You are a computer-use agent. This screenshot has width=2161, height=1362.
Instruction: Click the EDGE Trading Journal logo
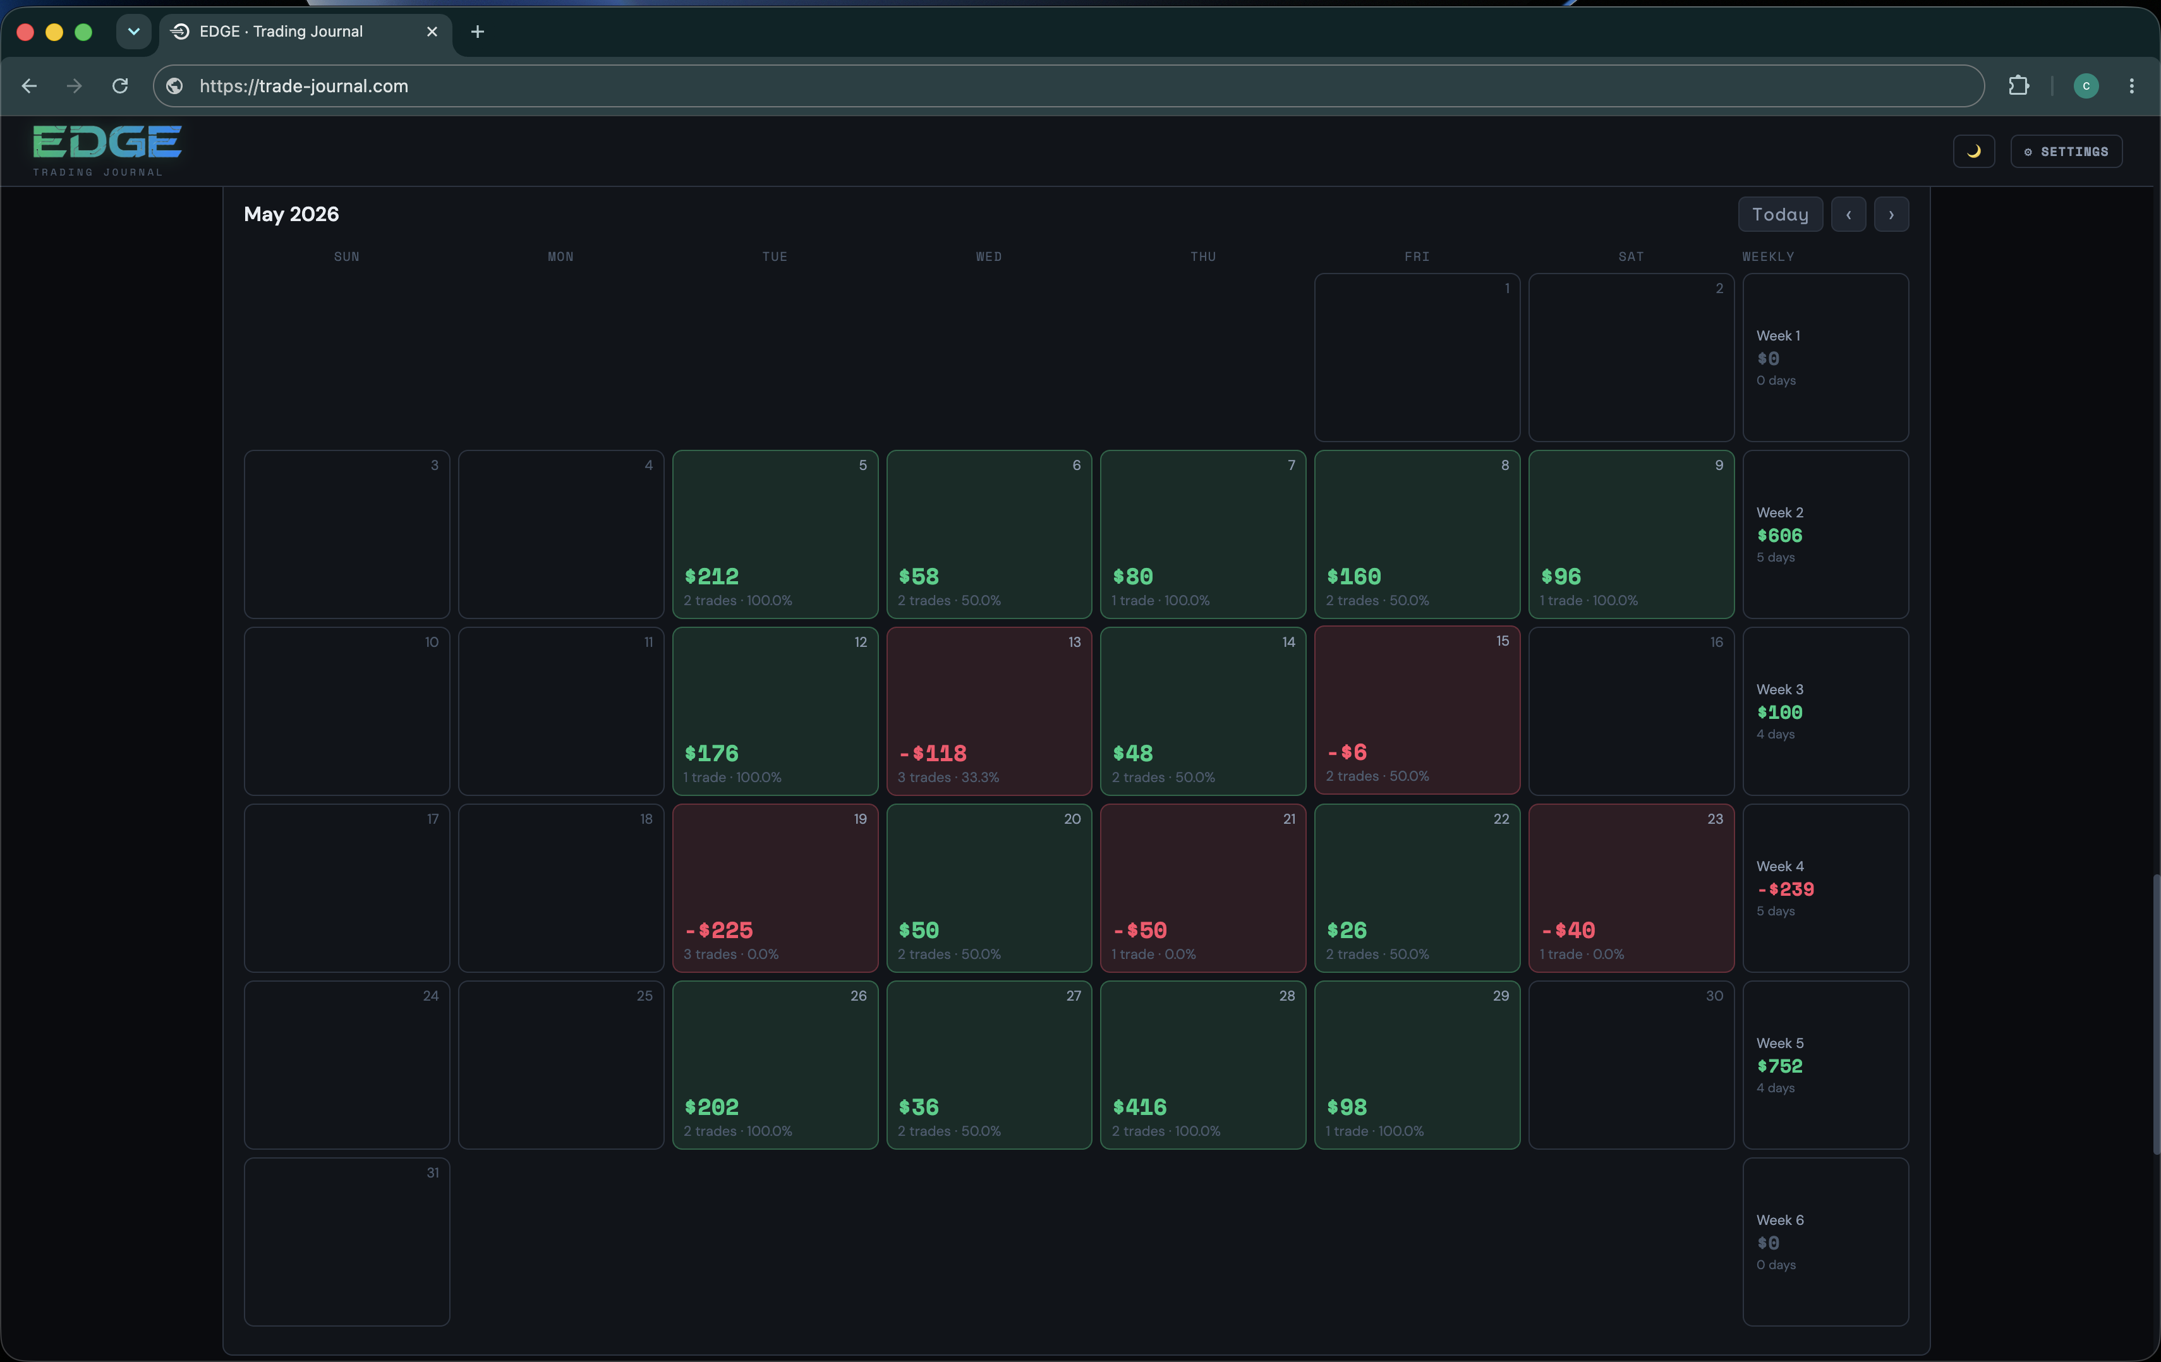[107, 150]
